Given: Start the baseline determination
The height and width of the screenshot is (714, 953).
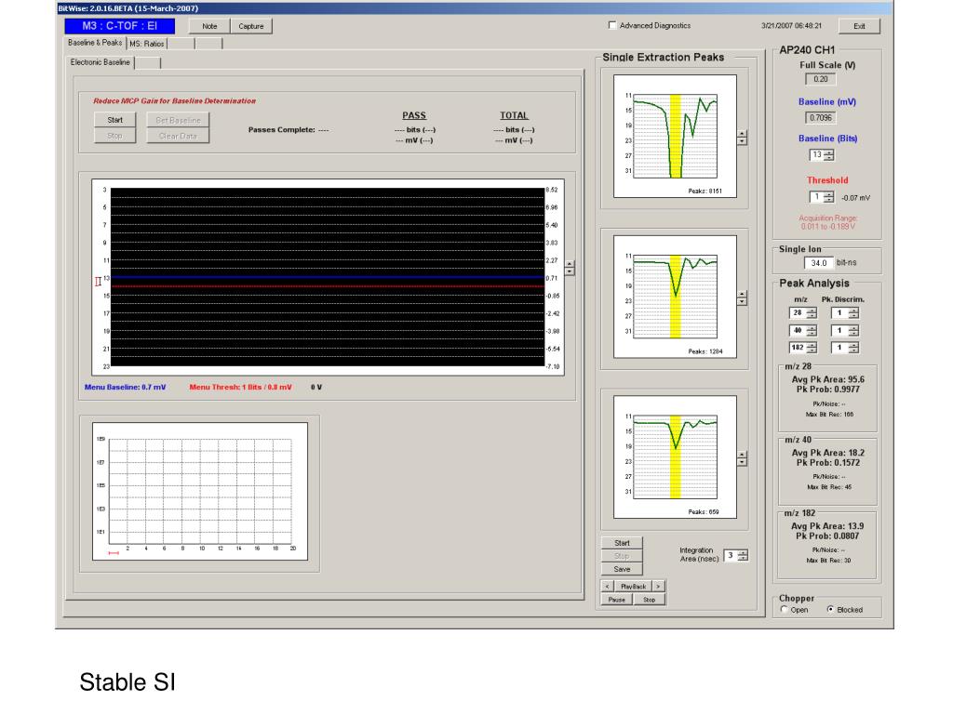Looking at the screenshot, I should (x=114, y=120).
